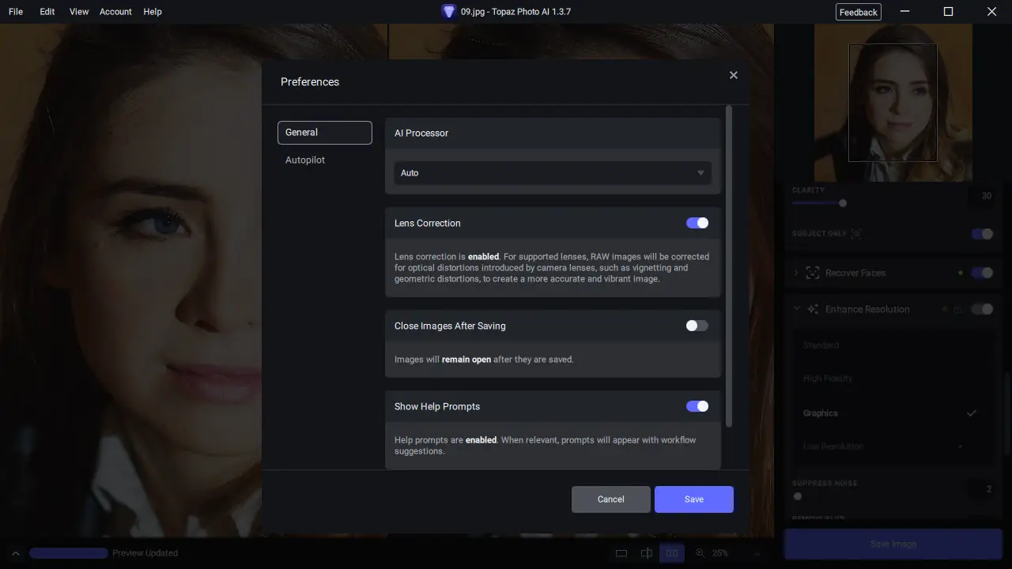This screenshot has width=1012, height=569.
Task: Click the AI Processor heading
Action: [x=421, y=134]
